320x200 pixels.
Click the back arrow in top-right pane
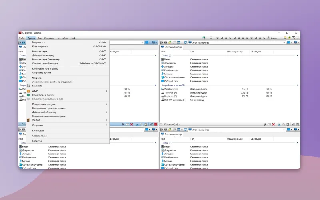point(162,42)
